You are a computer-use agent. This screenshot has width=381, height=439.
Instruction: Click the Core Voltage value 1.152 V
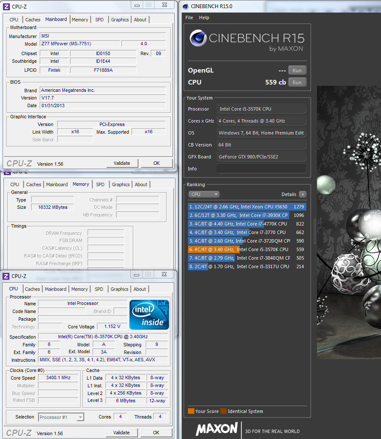pos(112,326)
